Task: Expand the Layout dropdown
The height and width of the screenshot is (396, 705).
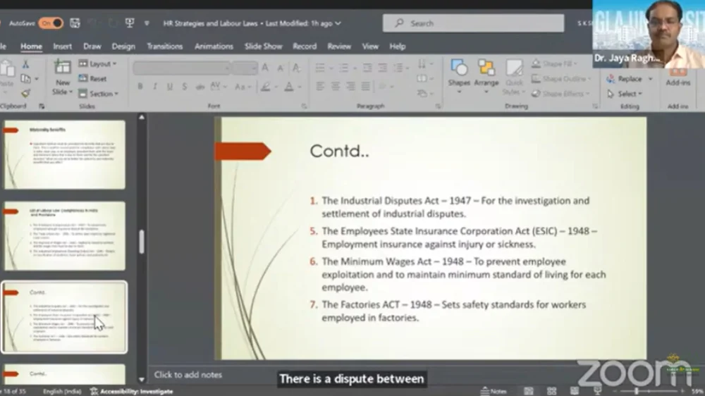Action: 99,64
